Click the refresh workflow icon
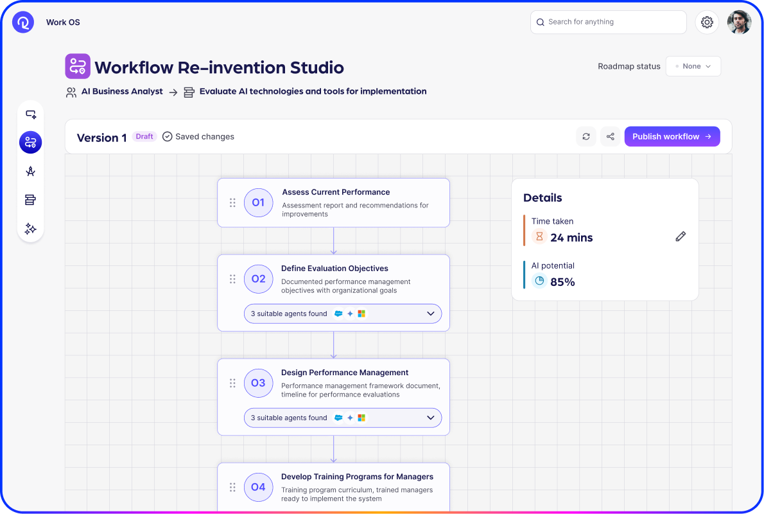 click(586, 136)
